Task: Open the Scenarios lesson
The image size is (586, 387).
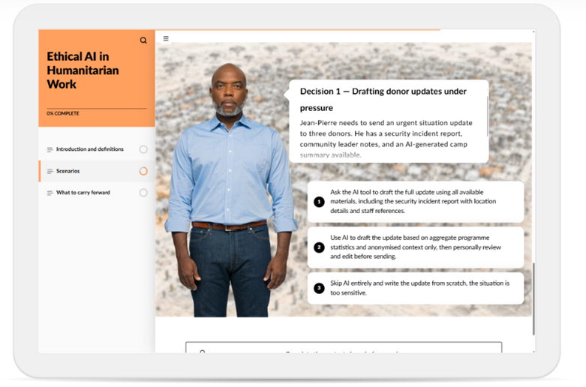Action: (97, 171)
